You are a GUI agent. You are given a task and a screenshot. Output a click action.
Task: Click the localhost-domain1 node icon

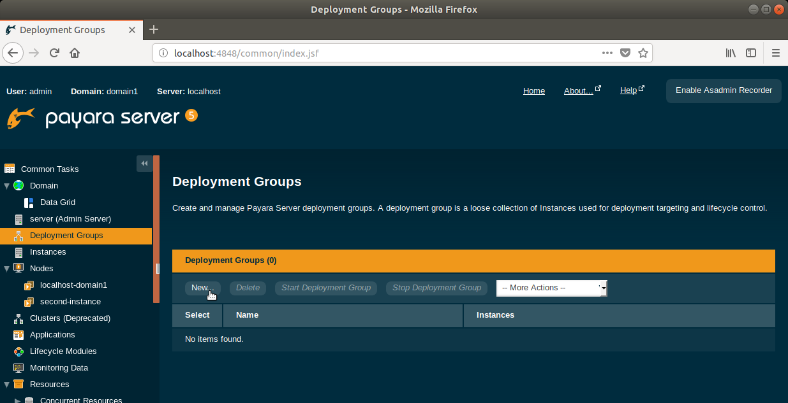(x=29, y=285)
